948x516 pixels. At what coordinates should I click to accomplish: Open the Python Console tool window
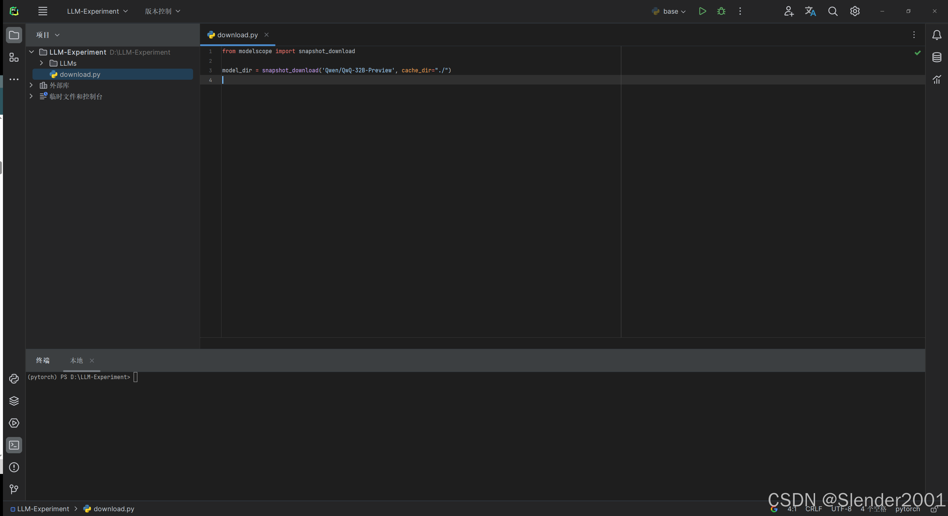[14, 379]
